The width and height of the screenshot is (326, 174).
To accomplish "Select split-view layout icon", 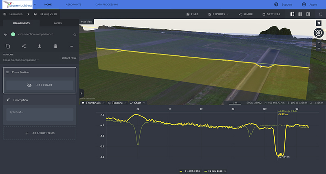I will [x=300, y=14].
